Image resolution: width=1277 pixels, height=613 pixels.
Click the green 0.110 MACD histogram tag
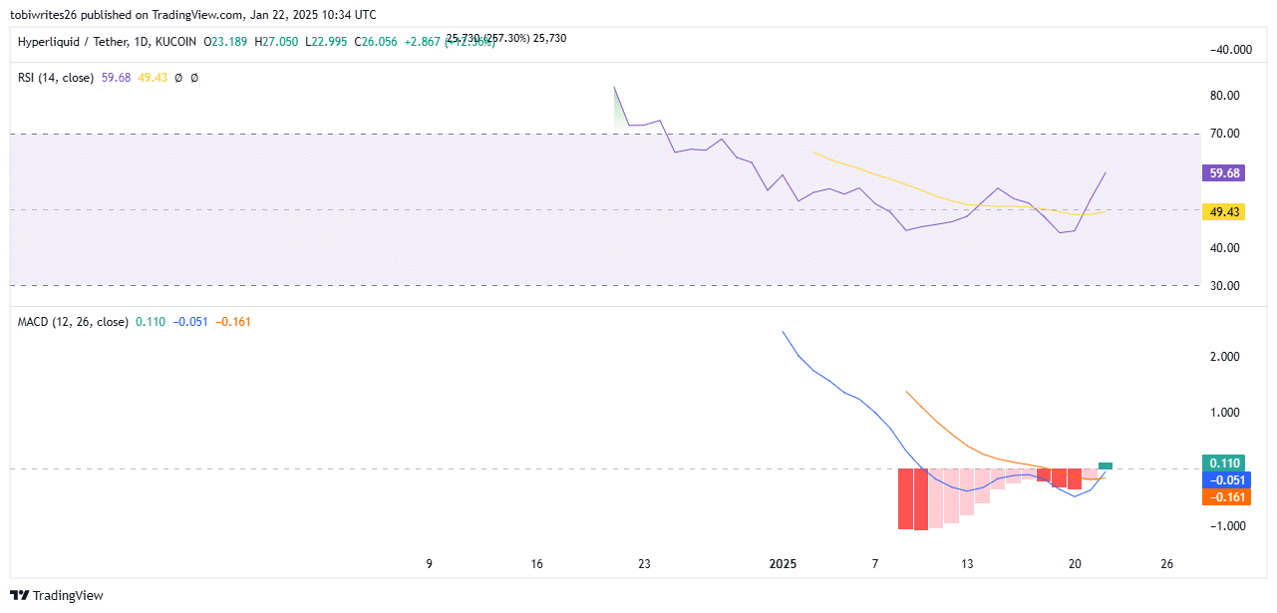[x=1223, y=463]
